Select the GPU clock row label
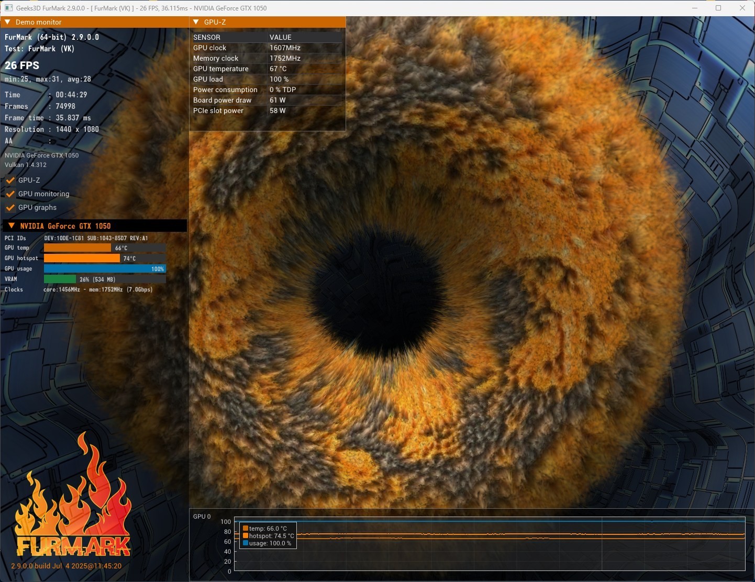Viewport: 755px width, 582px height. click(x=210, y=48)
